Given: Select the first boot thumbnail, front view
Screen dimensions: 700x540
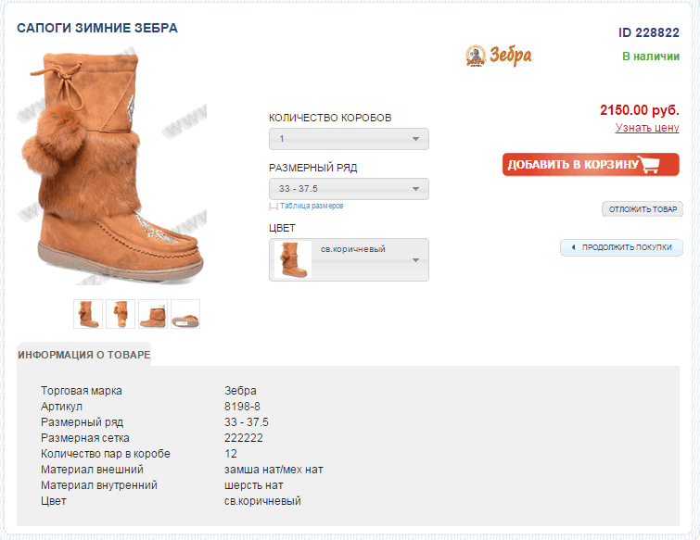Looking at the screenshot, I should point(88,314).
